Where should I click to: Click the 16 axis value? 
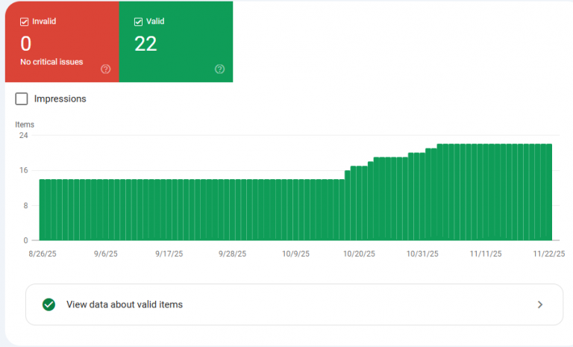pos(23,170)
